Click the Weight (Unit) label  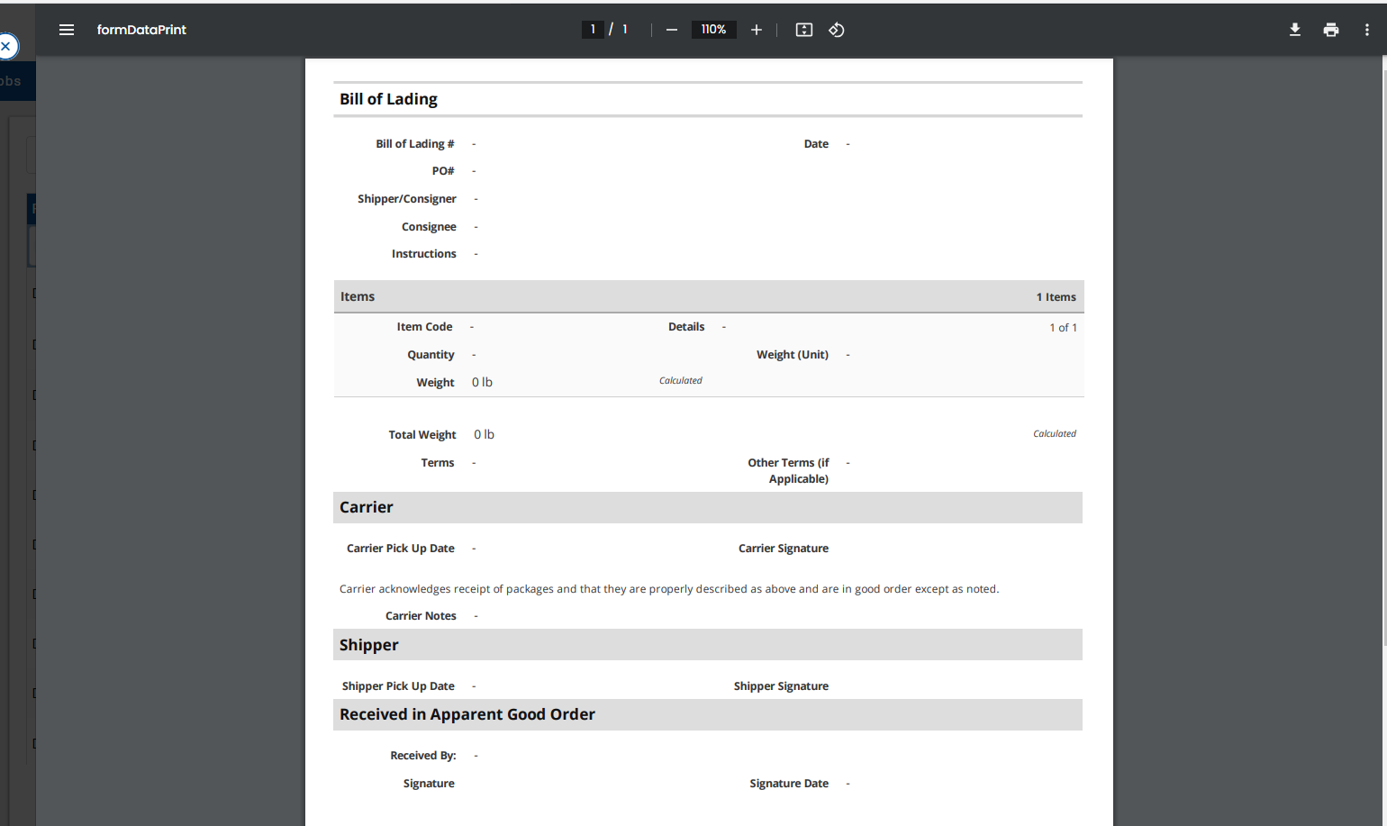point(793,355)
